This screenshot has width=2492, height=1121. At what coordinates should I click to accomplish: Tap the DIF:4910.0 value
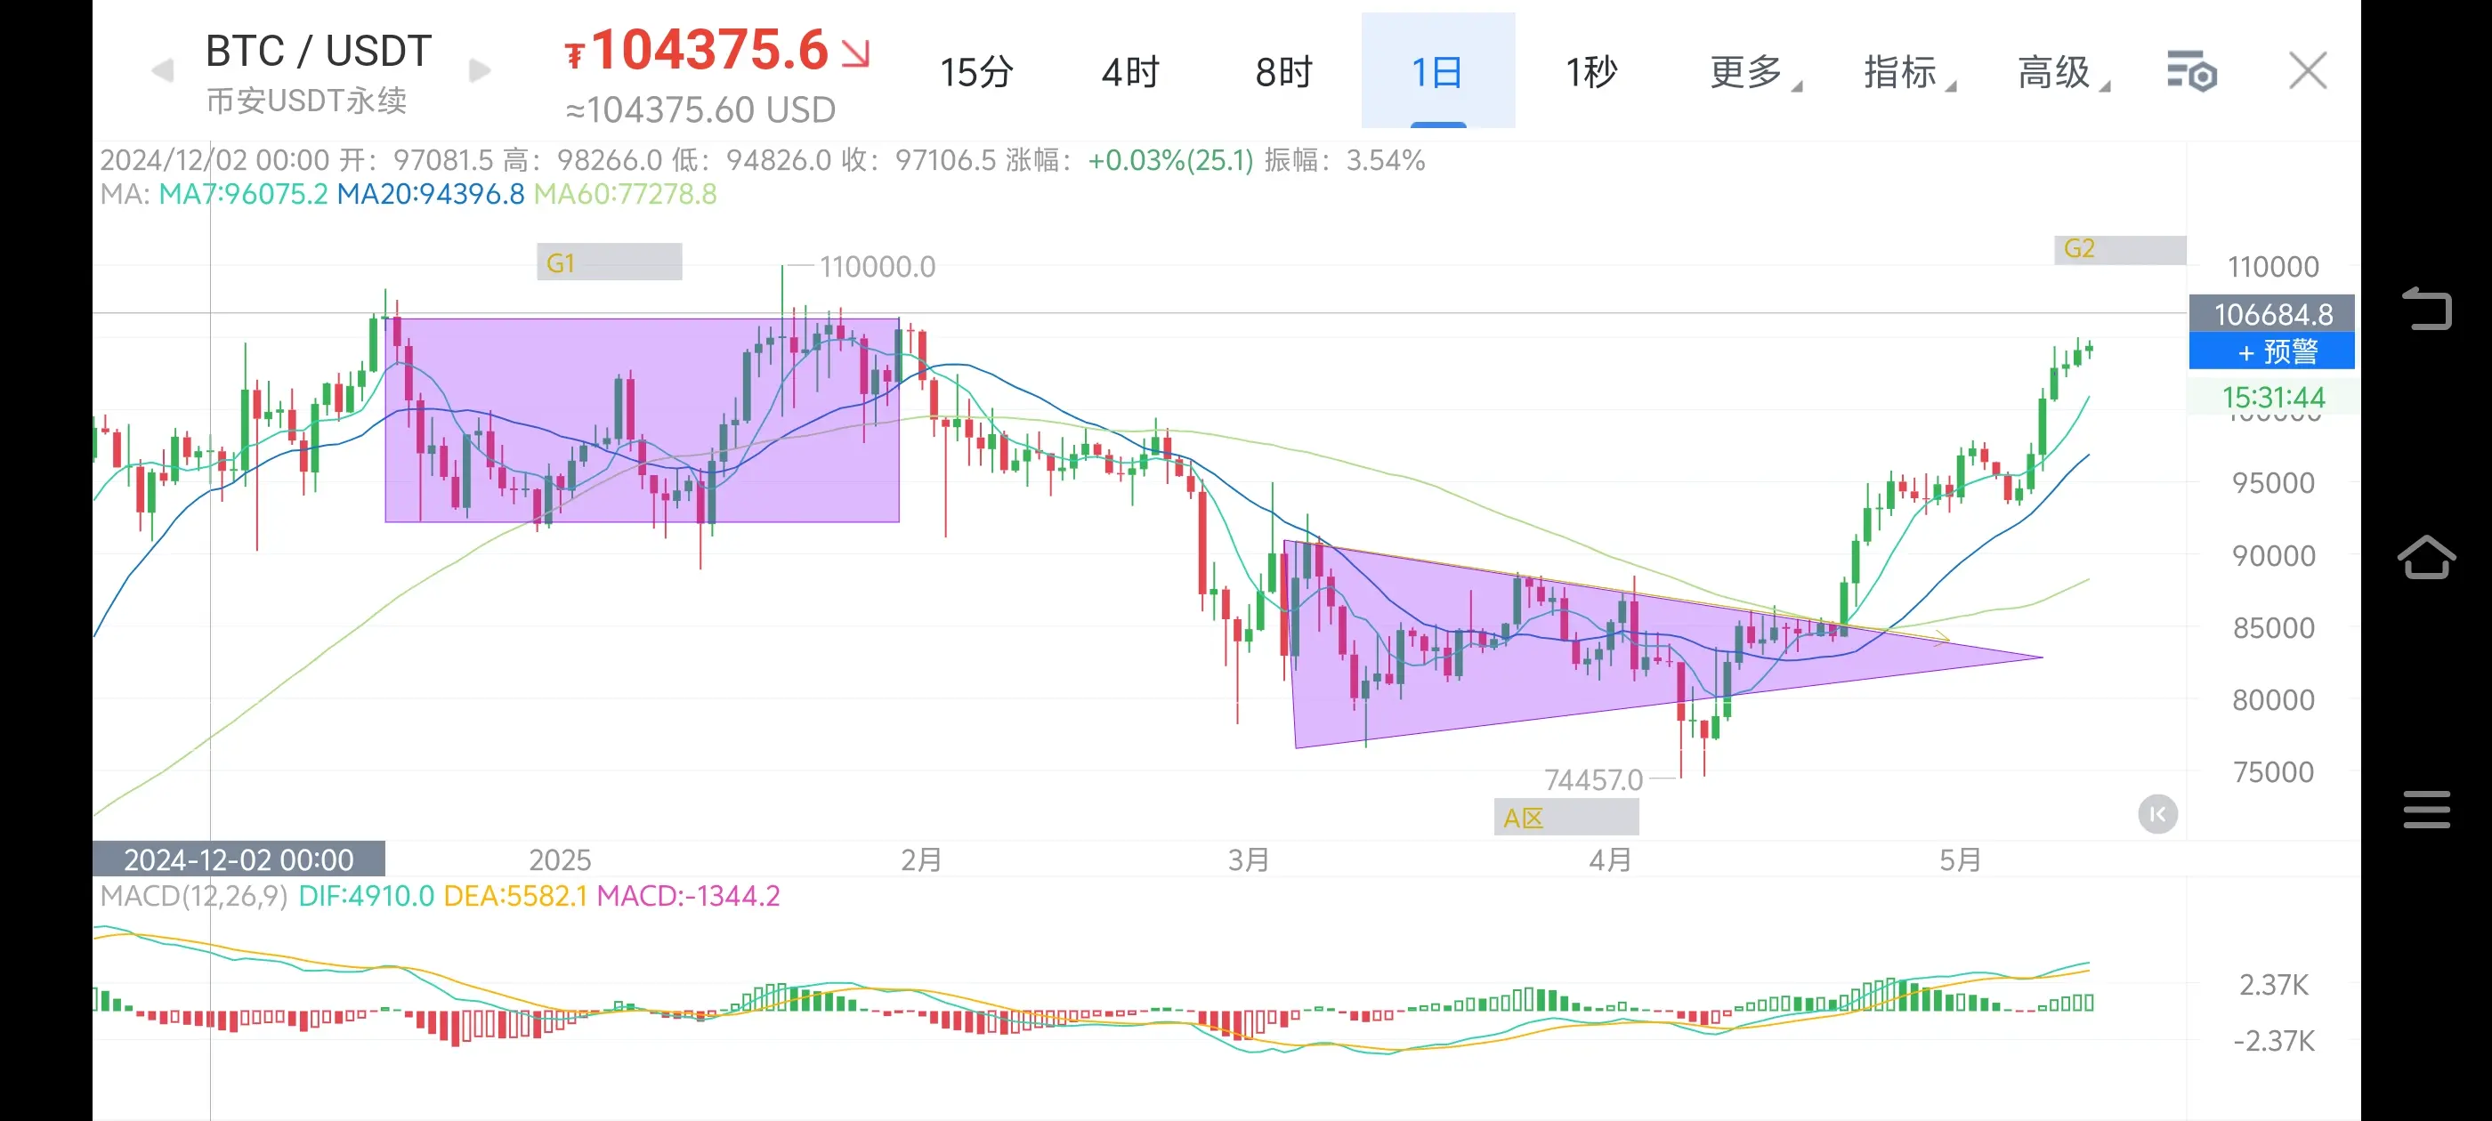366,896
